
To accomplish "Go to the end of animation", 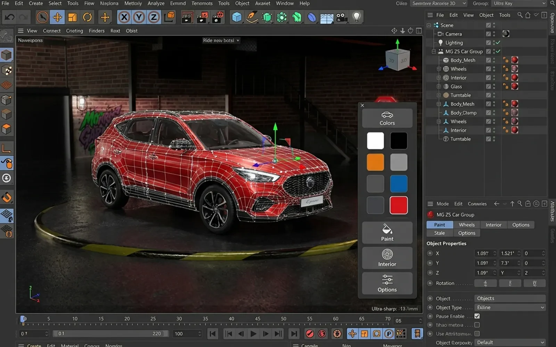I will (294, 333).
